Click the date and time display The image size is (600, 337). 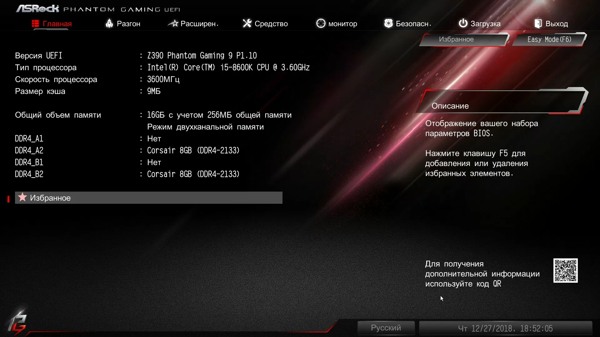pyautogui.click(x=505, y=328)
